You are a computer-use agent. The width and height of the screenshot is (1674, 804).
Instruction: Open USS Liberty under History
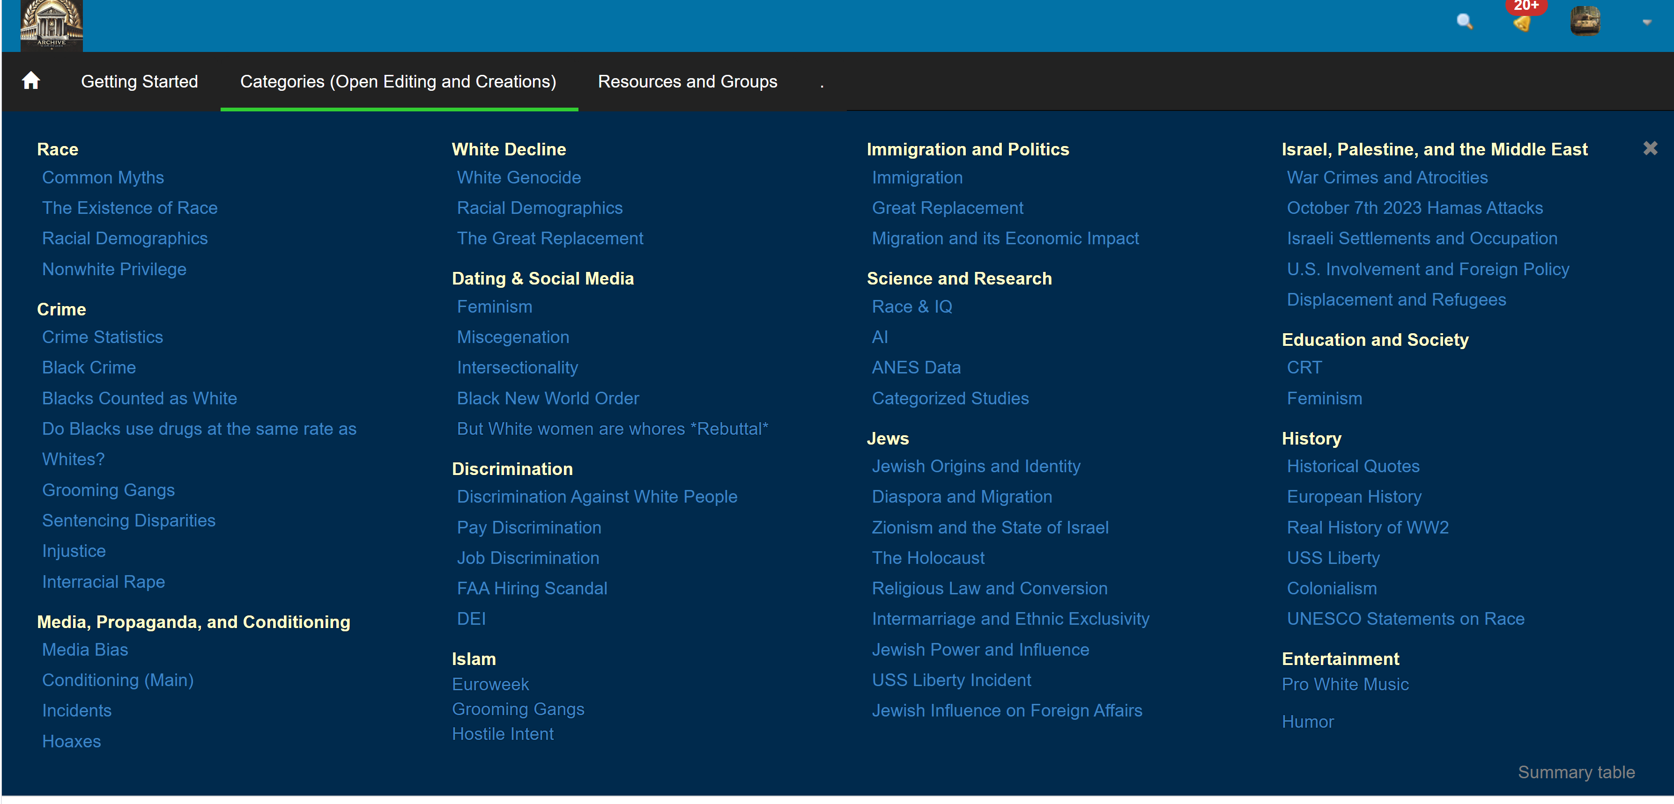coord(1333,558)
